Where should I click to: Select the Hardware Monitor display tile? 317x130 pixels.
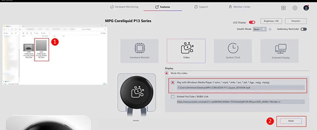point(139,51)
